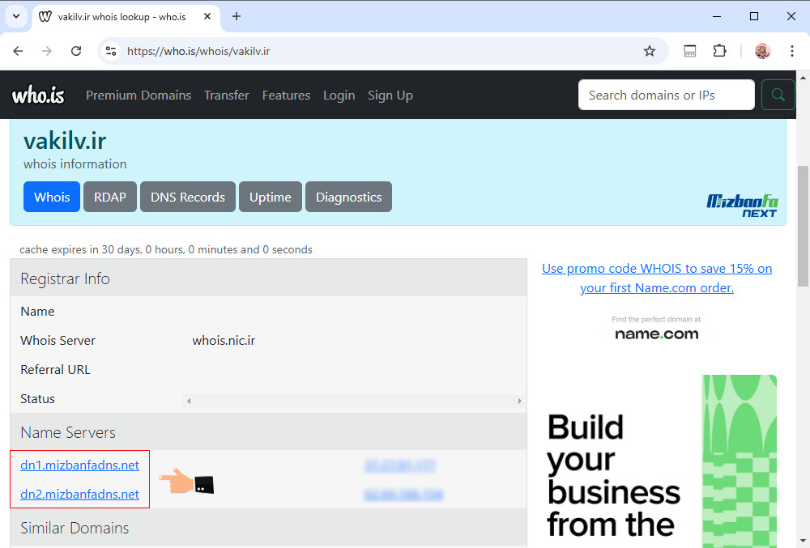
Task: Click the Name Servers section header
Action: [x=269, y=432]
